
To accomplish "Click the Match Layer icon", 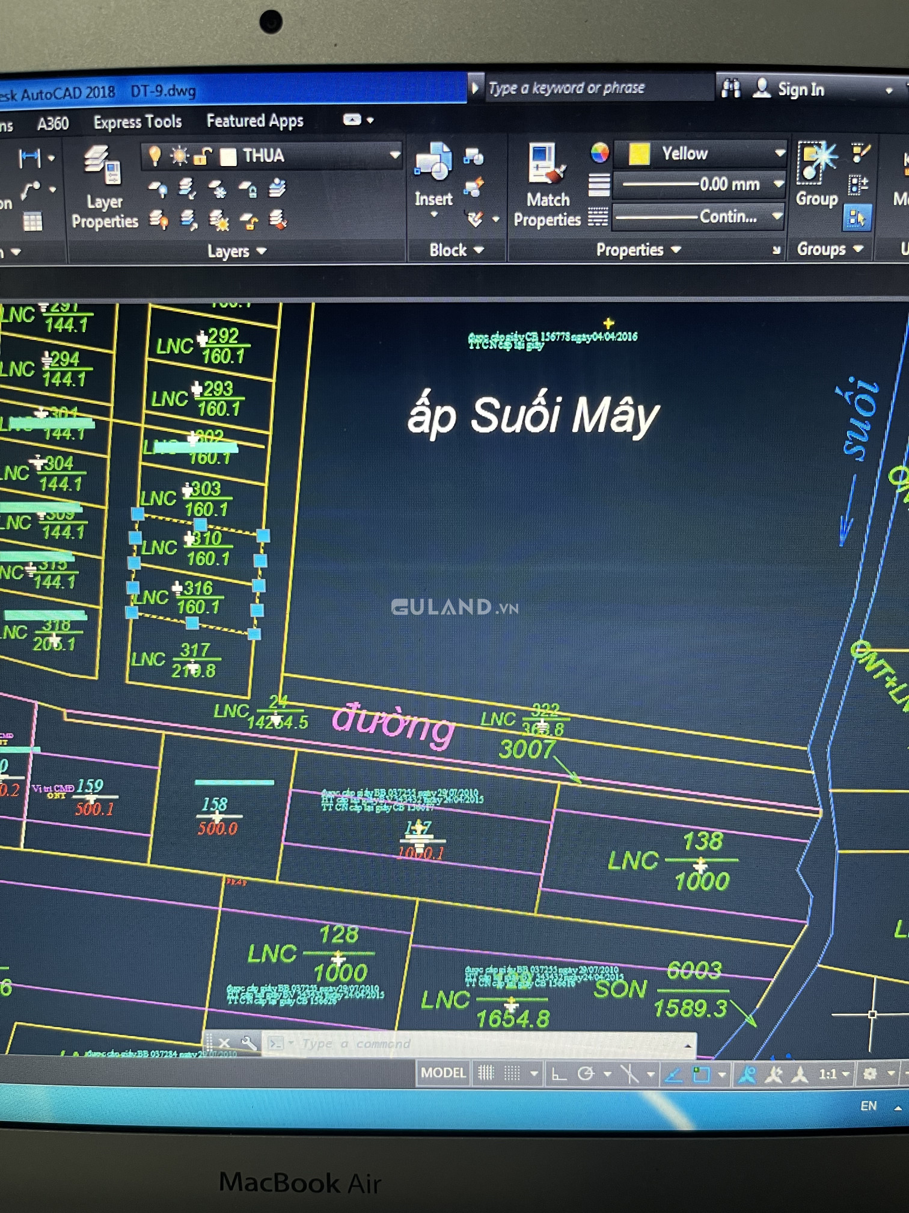I will [x=278, y=220].
